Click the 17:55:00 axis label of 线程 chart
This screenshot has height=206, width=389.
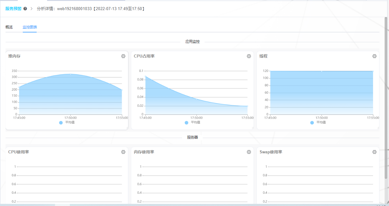point(373,118)
